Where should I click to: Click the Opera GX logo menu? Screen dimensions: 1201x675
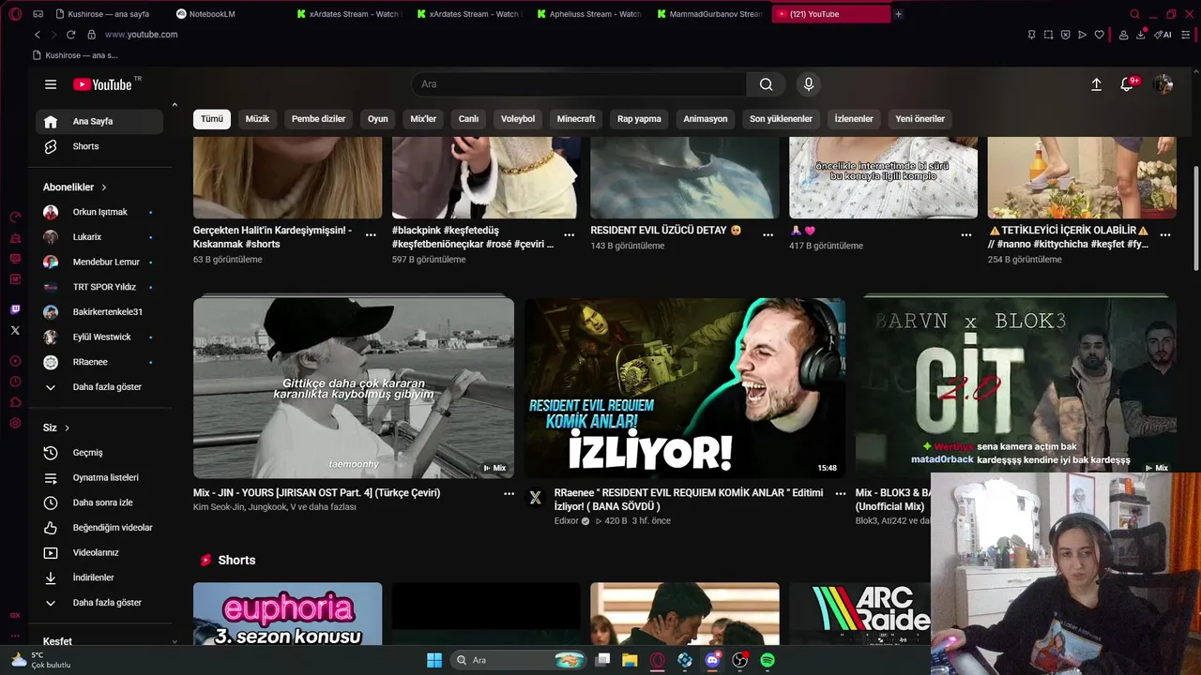point(15,14)
